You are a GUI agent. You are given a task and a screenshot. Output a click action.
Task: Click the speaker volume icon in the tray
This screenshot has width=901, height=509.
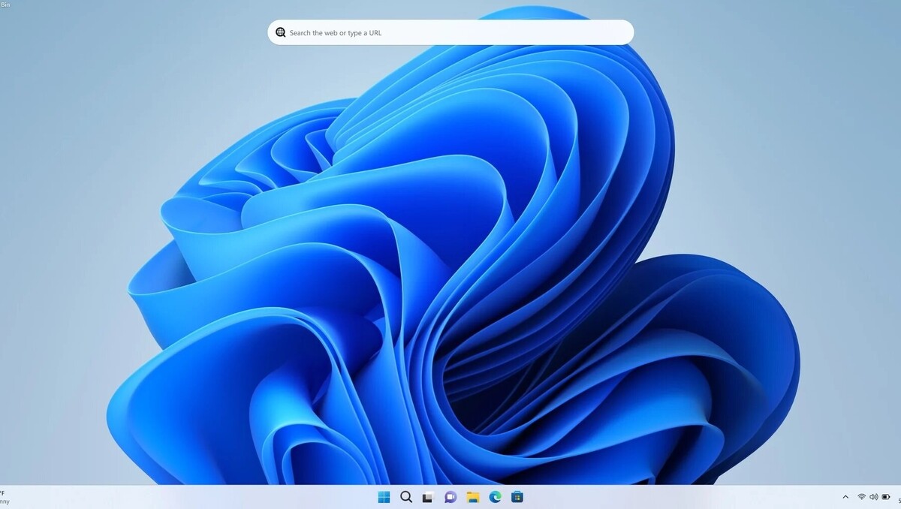point(873,497)
